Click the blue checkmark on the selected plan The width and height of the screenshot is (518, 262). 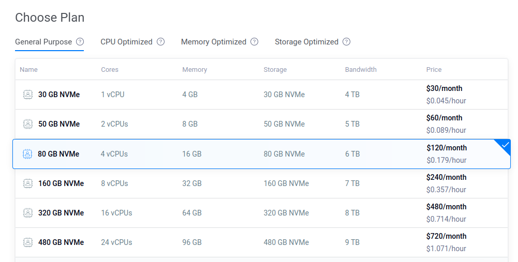click(505, 145)
